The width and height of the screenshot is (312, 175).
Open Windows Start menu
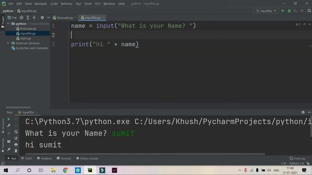[x=6, y=170]
